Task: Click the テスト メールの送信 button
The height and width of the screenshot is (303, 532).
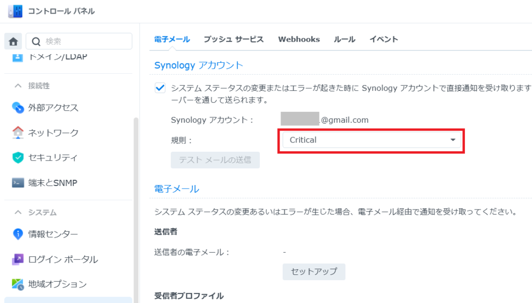Action: (215, 160)
